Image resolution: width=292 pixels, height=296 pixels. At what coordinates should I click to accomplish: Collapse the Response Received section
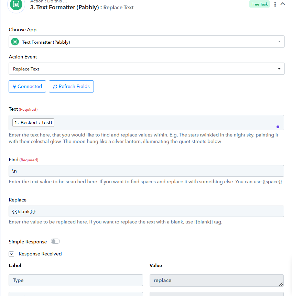(11, 254)
